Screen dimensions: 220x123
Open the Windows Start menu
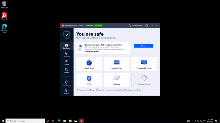3,121
